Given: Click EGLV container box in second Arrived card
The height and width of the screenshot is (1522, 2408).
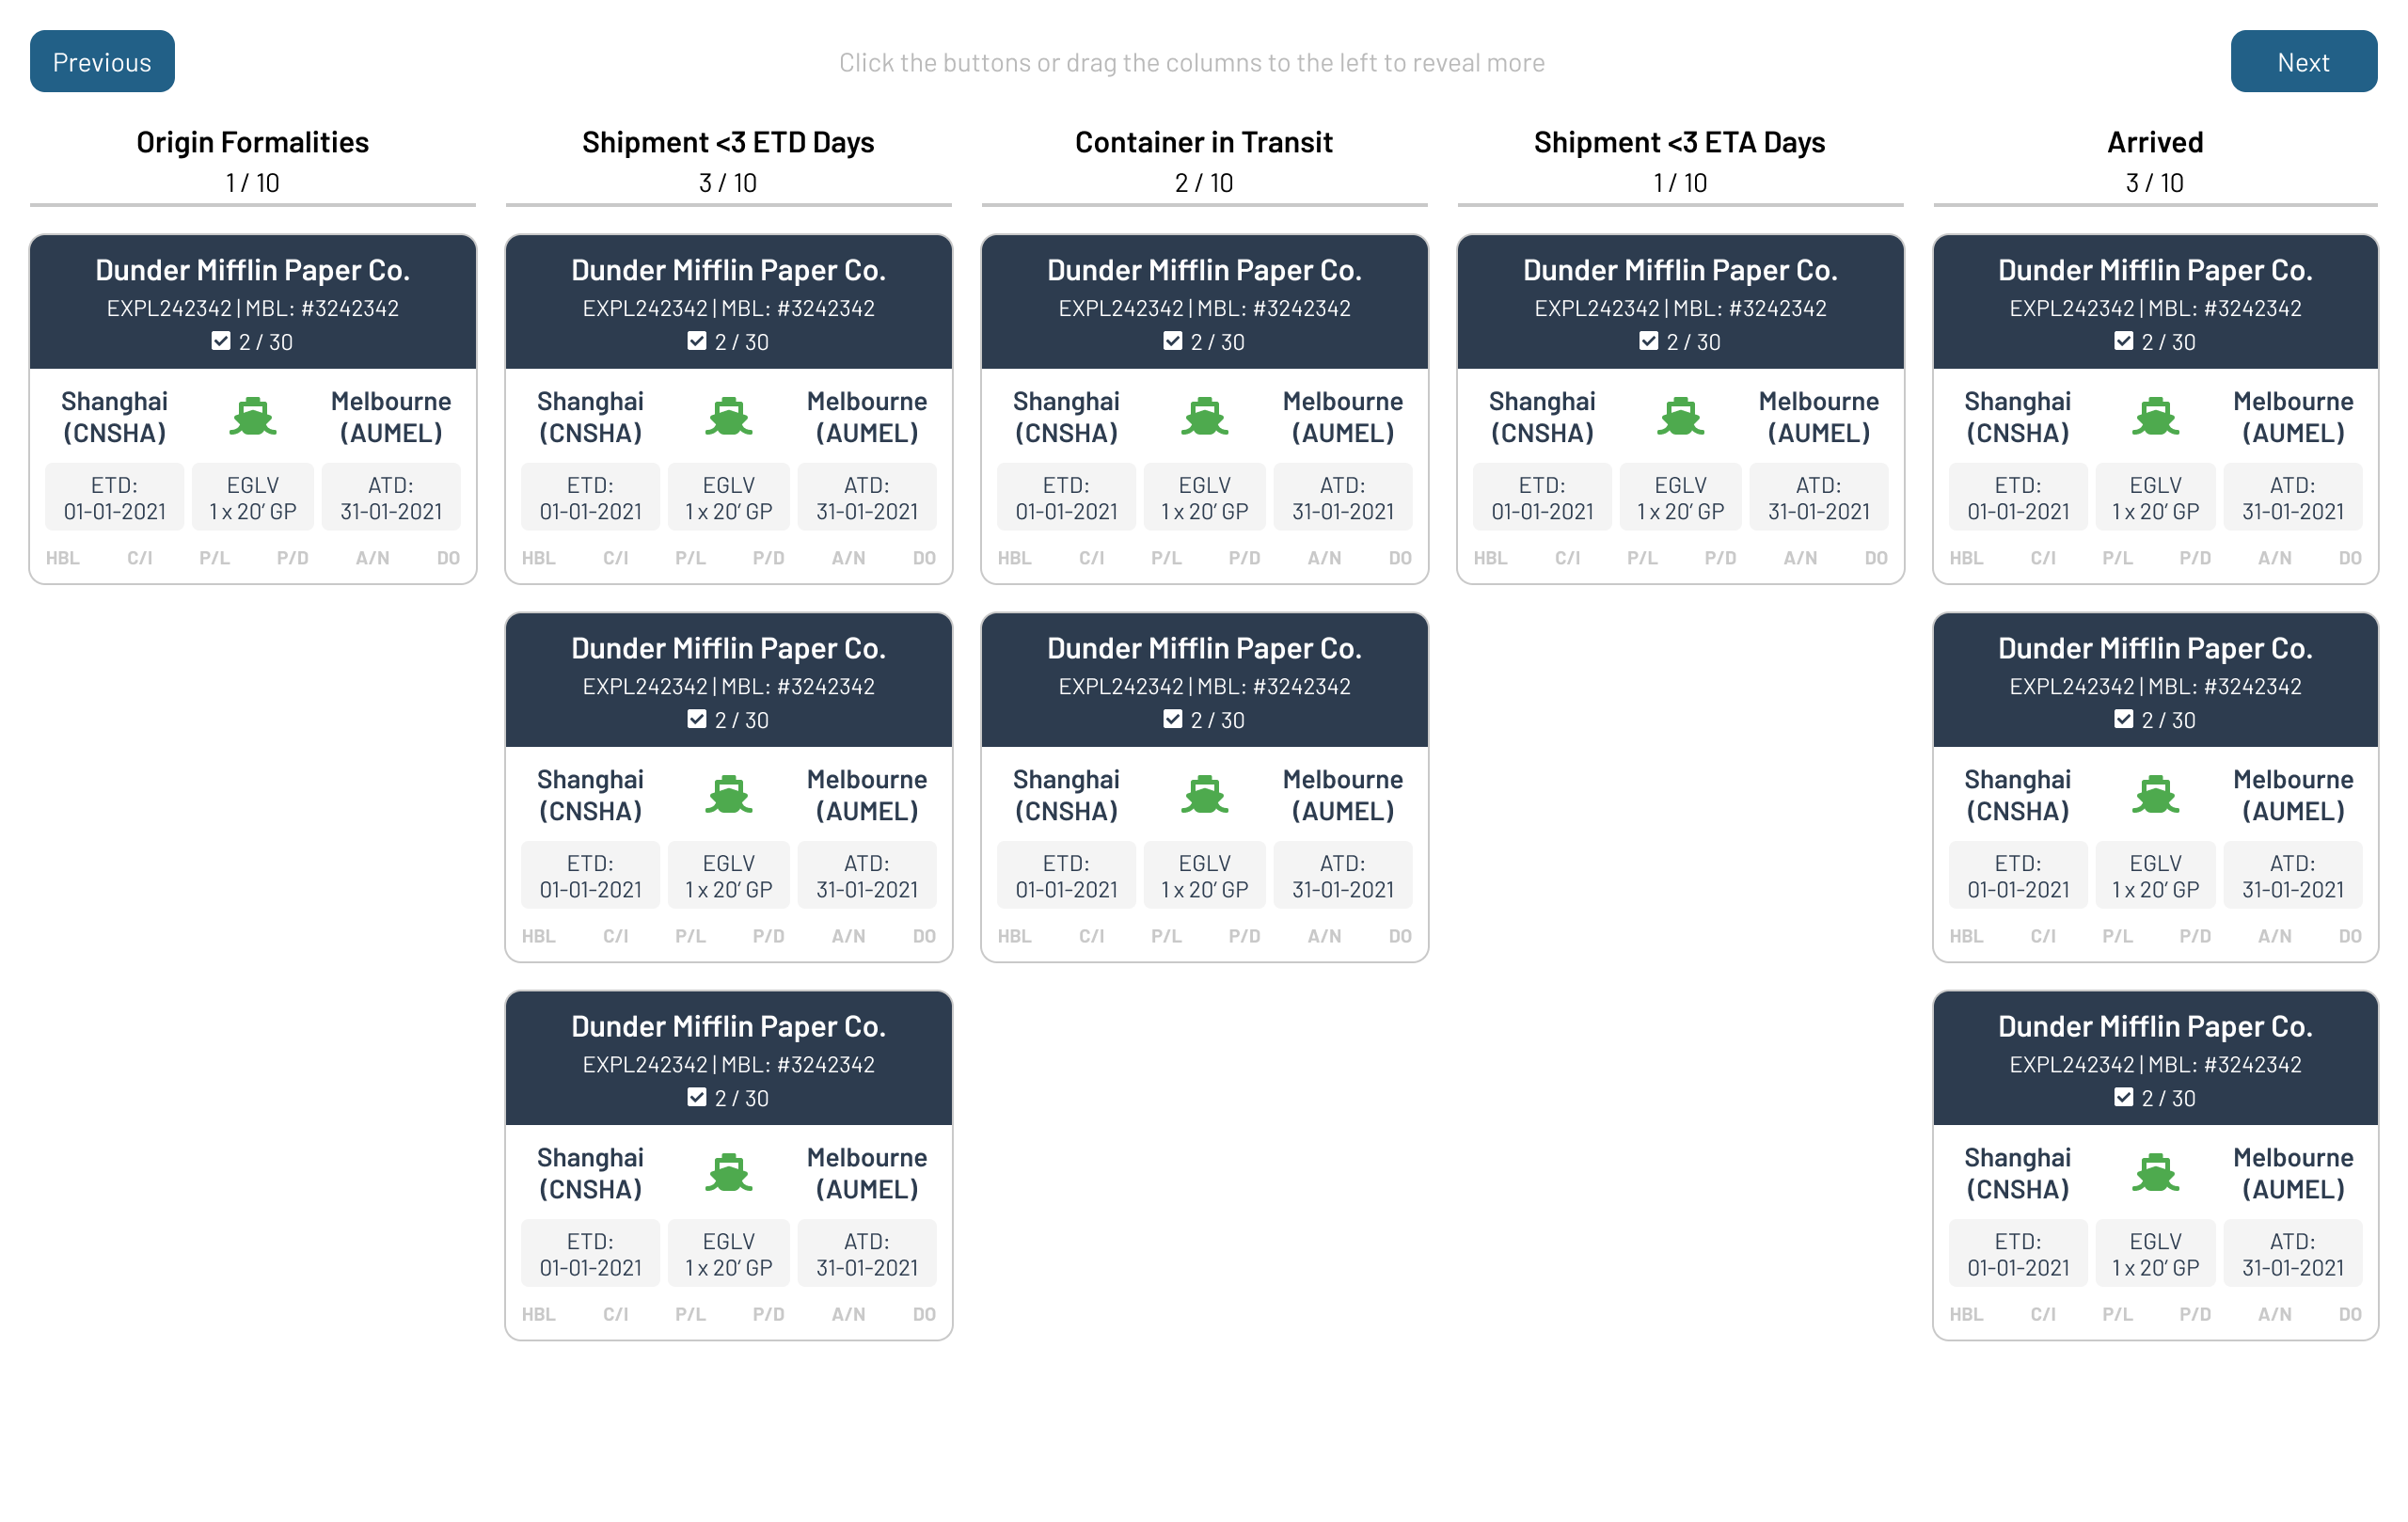Looking at the screenshot, I should click(x=2156, y=875).
